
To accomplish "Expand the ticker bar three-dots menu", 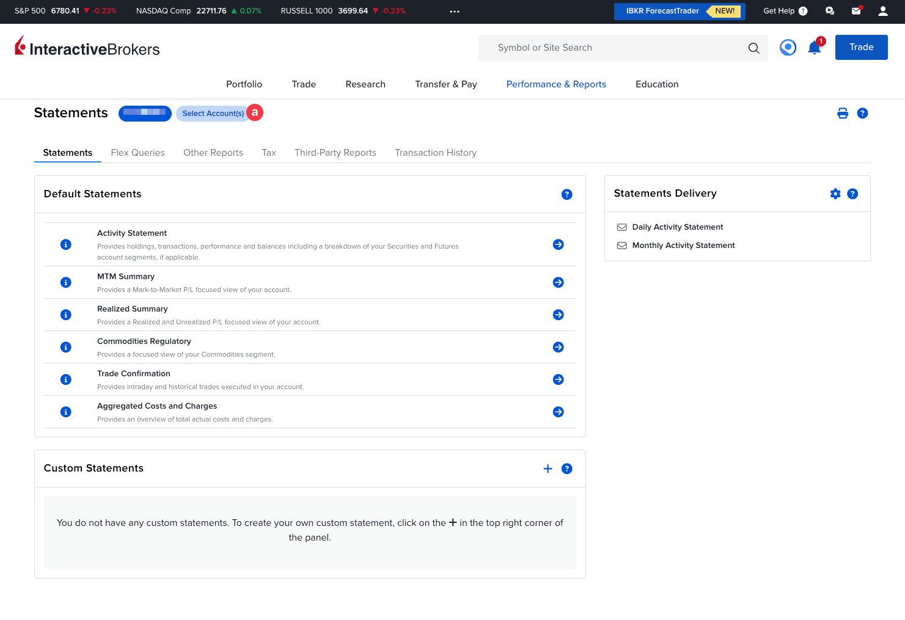I will click(454, 12).
